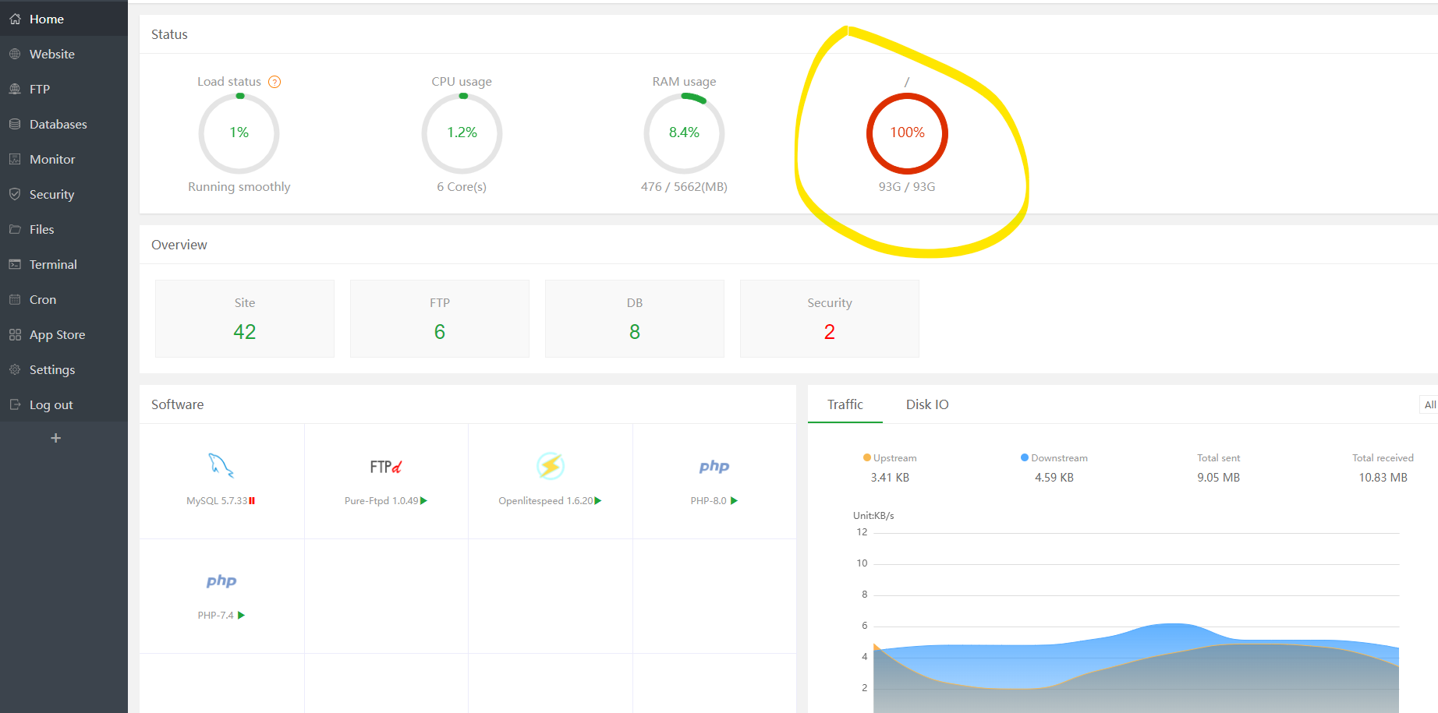The width and height of the screenshot is (1438, 713).
Task: Open the FTP section icon in sidebar
Action: tap(15, 89)
